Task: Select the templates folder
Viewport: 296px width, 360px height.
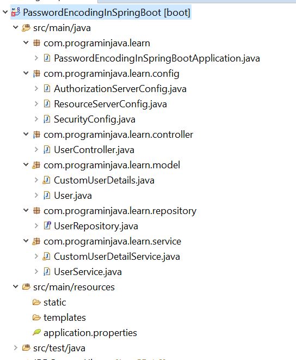Action: (x=65, y=318)
